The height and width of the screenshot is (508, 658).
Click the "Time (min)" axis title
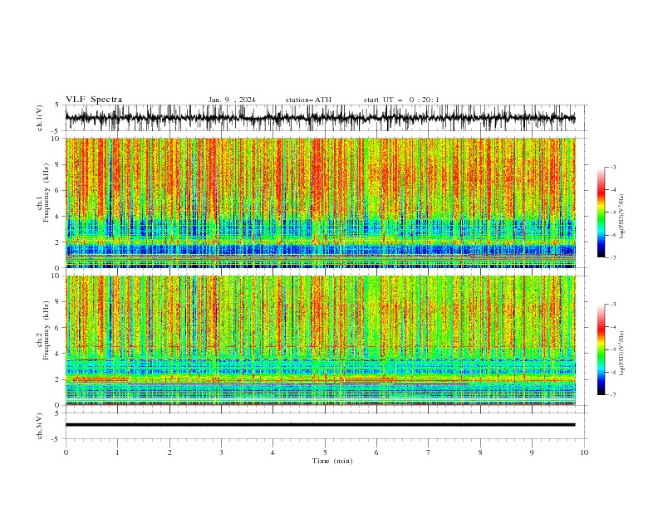(332, 461)
